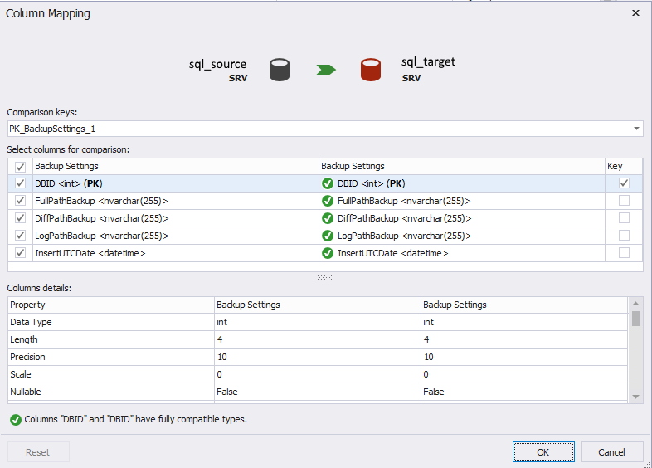This screenshot has height=468, width=652.
Task: Click green check icon beside target DBID
Action: pyautogui.click(x=328, y=183)
